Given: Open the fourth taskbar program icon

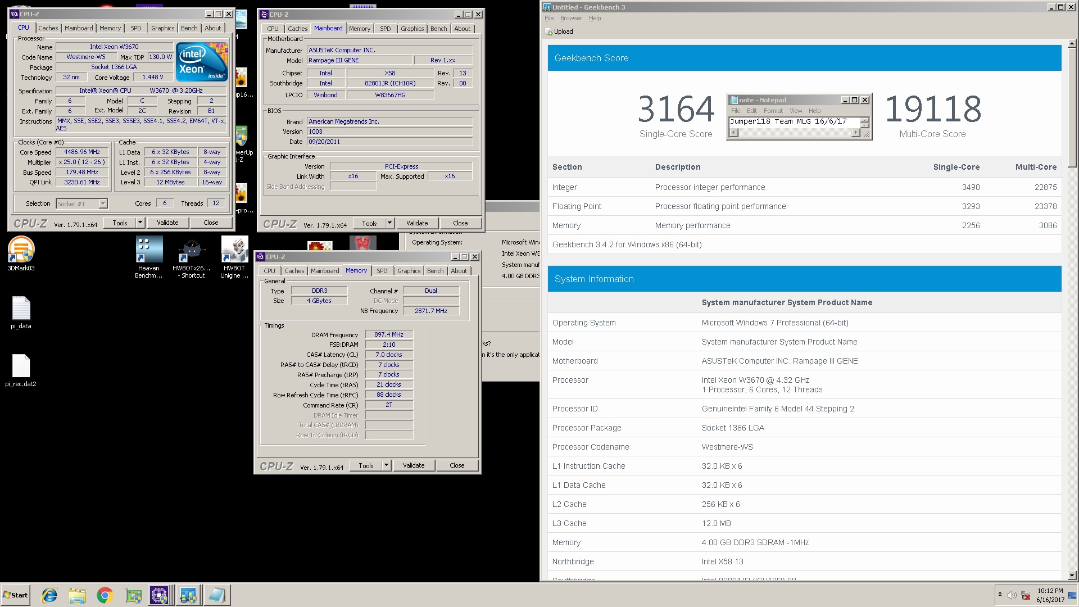Looking at the screenshot, I should 133,595.
